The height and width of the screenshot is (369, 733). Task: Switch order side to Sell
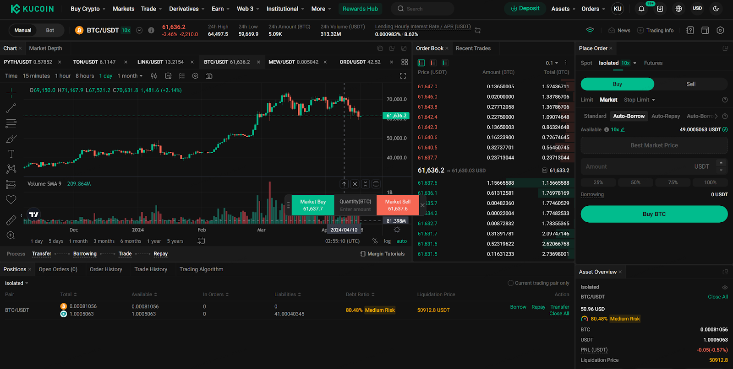691,84
